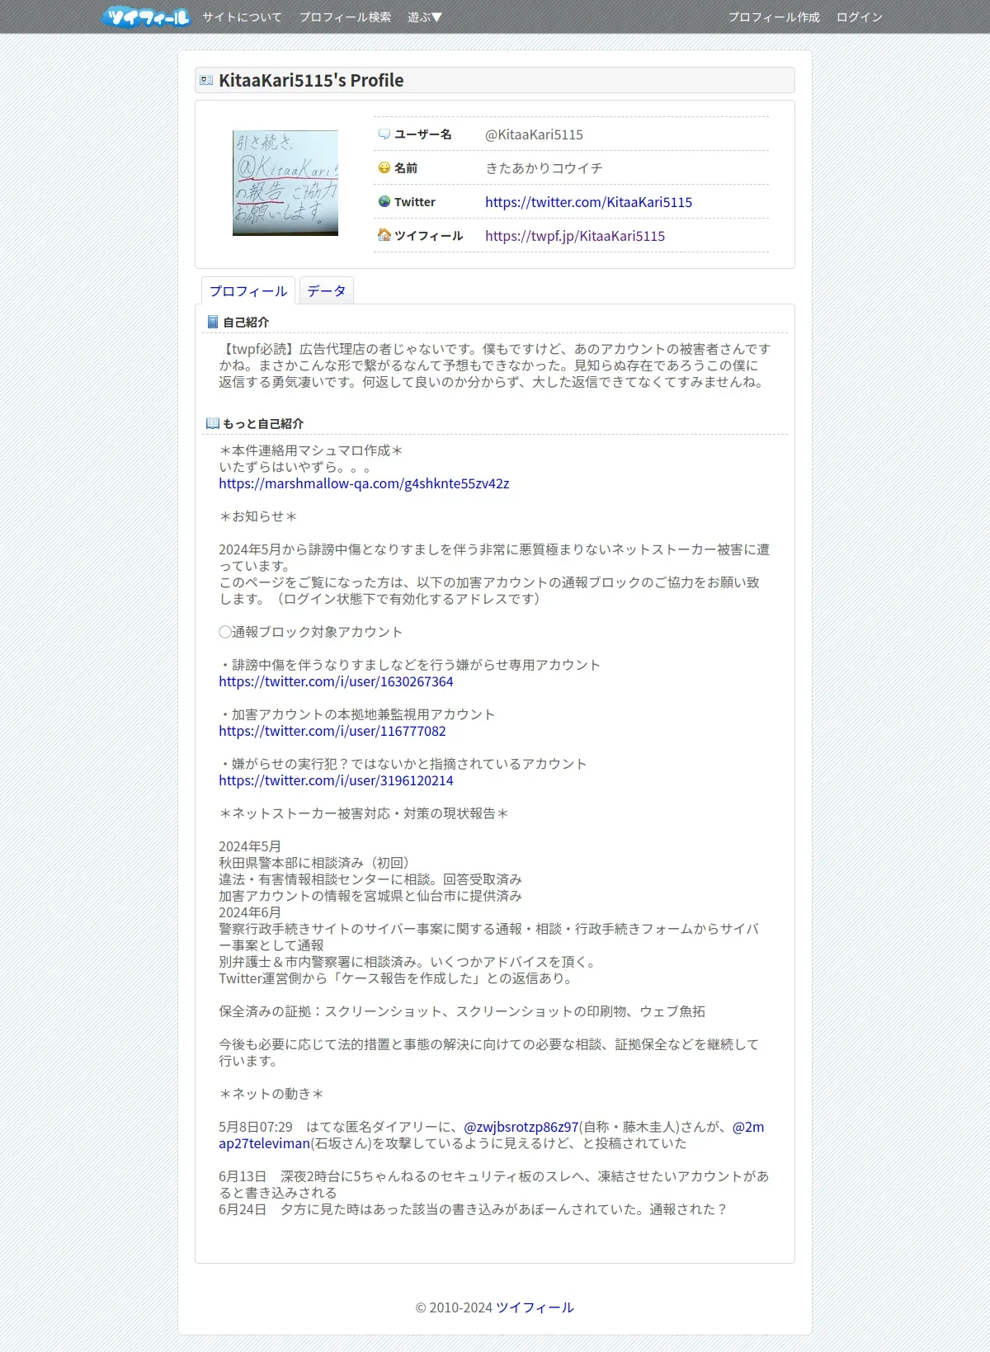Viewport: 990px width, 1352px height.
Task: Click the KitaaKari5115's Profile heading
Action: click(x=311, y=80)
